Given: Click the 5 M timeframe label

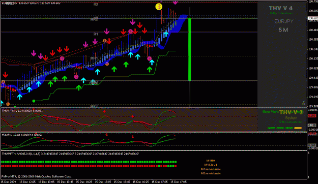Looking at the screenshot, I should point(283,30).
